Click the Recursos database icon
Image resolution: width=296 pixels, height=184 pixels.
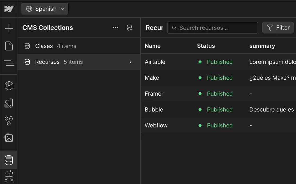(x=27, y=62)
